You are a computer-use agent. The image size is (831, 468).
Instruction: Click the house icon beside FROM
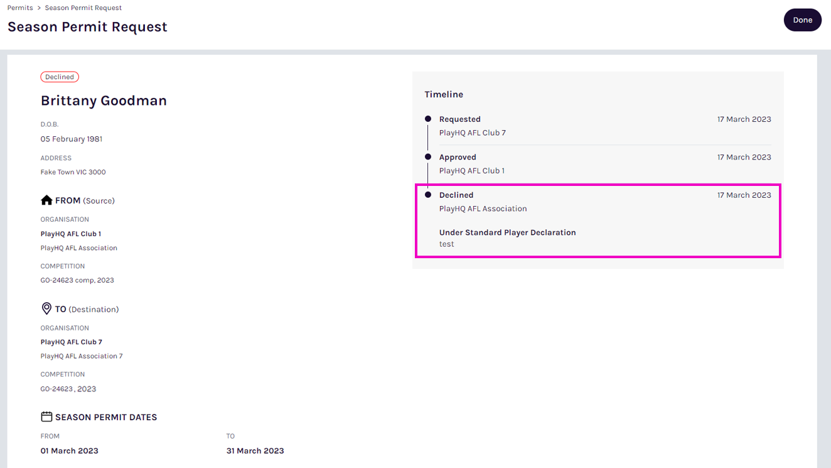(46, 200)
